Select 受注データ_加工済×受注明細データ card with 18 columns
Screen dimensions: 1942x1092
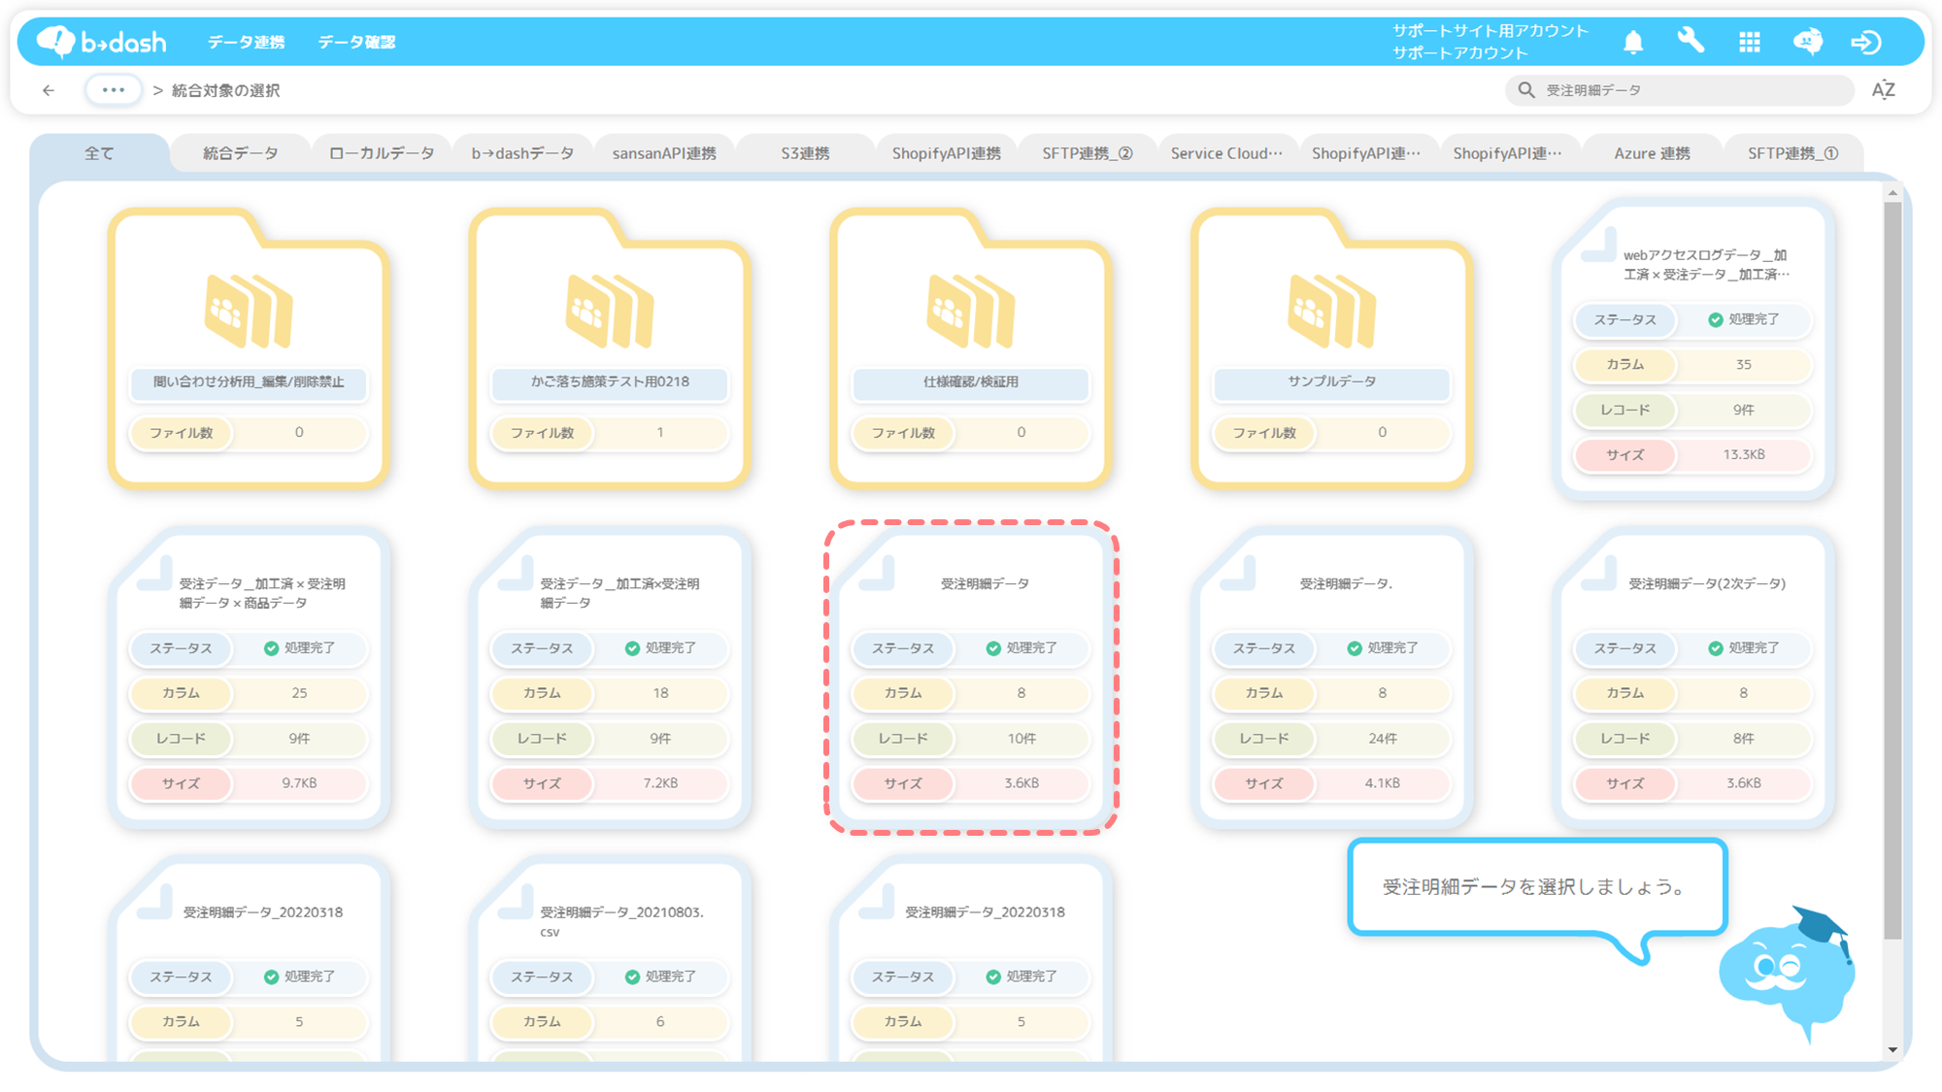click(610, 678)
